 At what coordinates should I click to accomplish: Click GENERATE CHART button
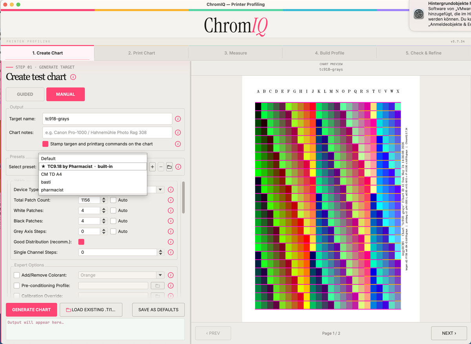(31, 309)
